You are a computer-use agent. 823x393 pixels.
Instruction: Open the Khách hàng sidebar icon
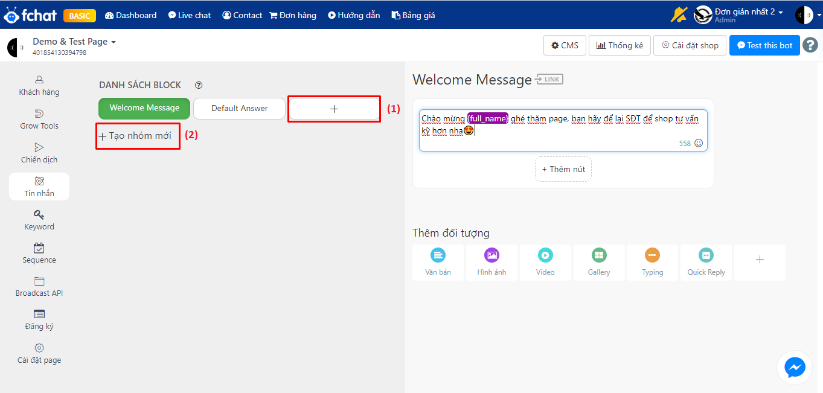[39, 79]
